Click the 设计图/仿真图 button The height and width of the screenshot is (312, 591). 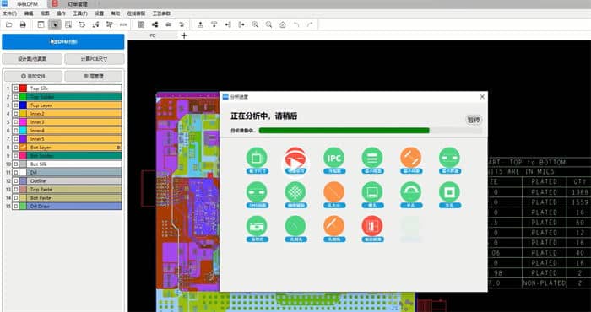pos(32,59)
